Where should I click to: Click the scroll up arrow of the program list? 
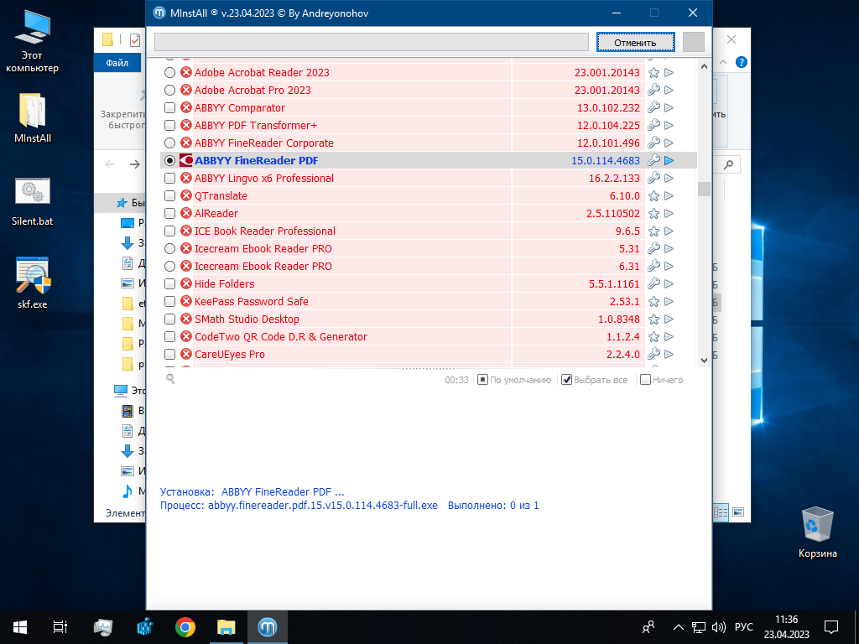pos(704,66)
